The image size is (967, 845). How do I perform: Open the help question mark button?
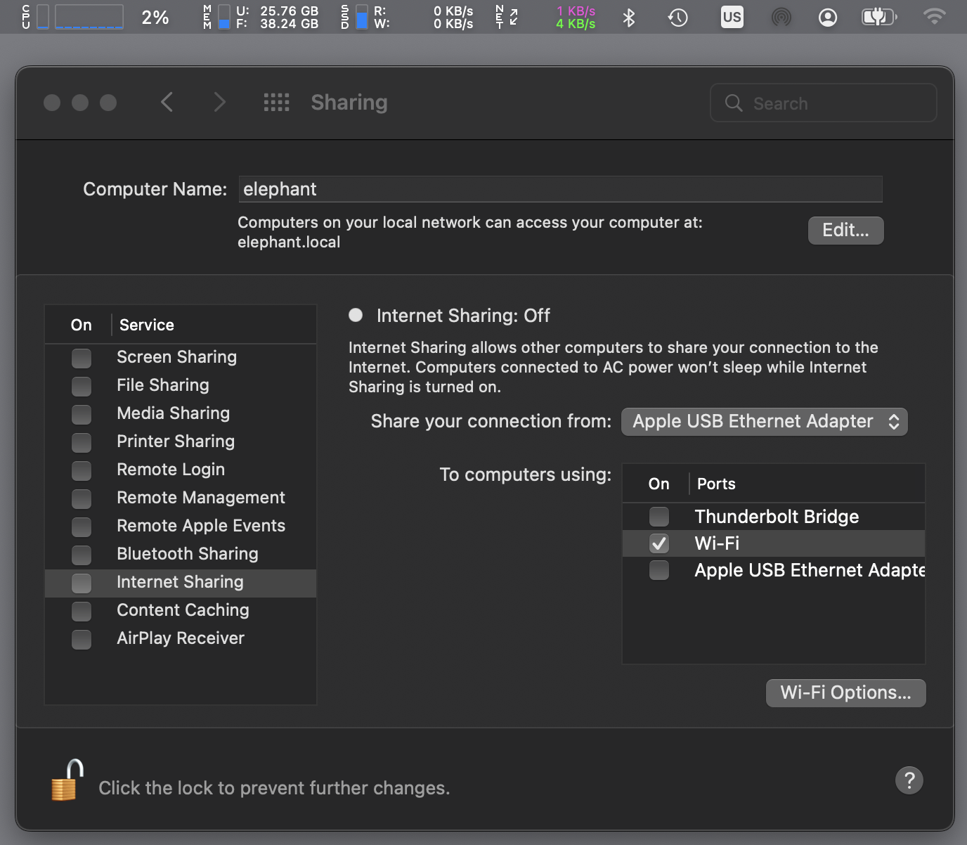click(909, 780)
